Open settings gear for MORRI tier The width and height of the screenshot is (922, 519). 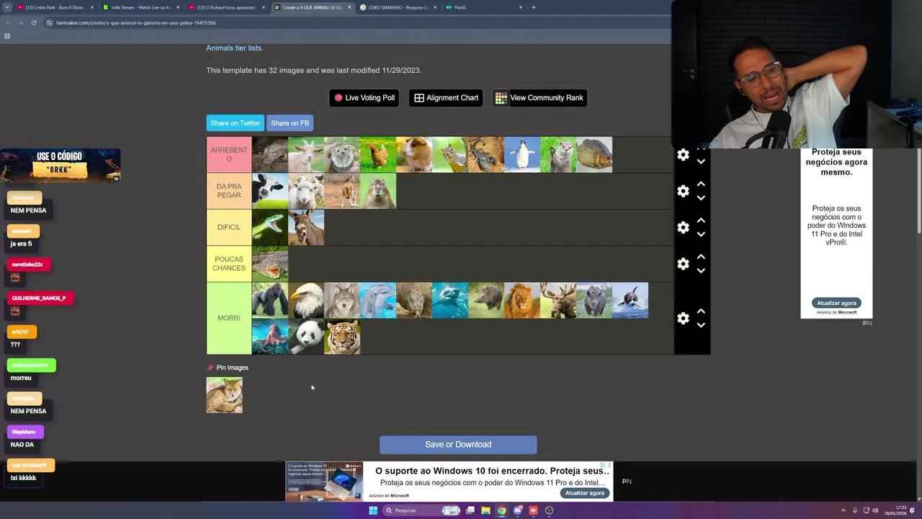click(x=683, y=318)
